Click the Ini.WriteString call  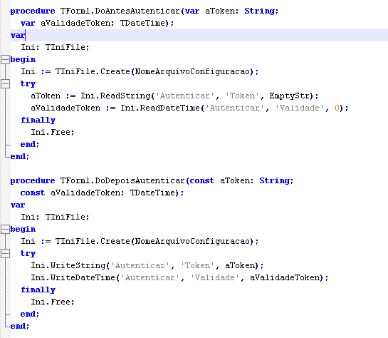pyautogui.click(x=68, y=265)
